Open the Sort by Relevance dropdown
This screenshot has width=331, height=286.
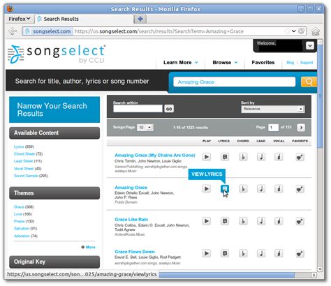click(273, 109)
